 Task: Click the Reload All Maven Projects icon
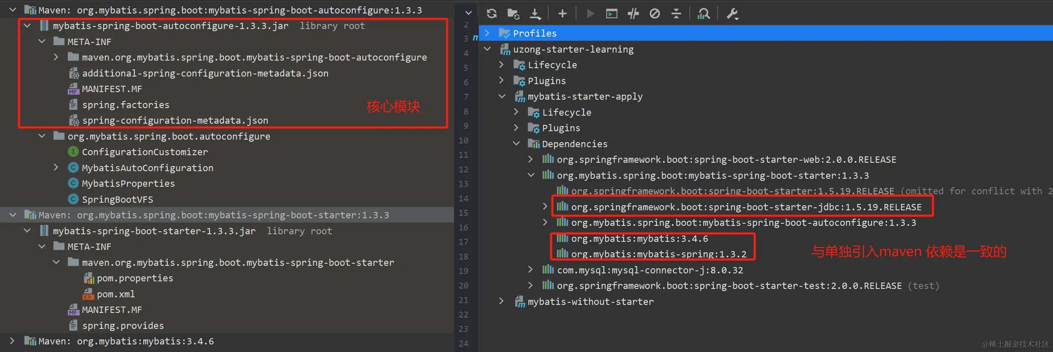[491, 13]
